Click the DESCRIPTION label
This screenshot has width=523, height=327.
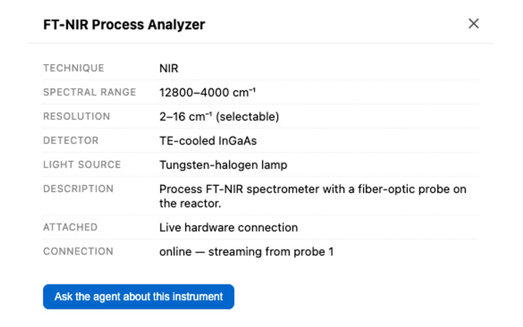[78, 188]
